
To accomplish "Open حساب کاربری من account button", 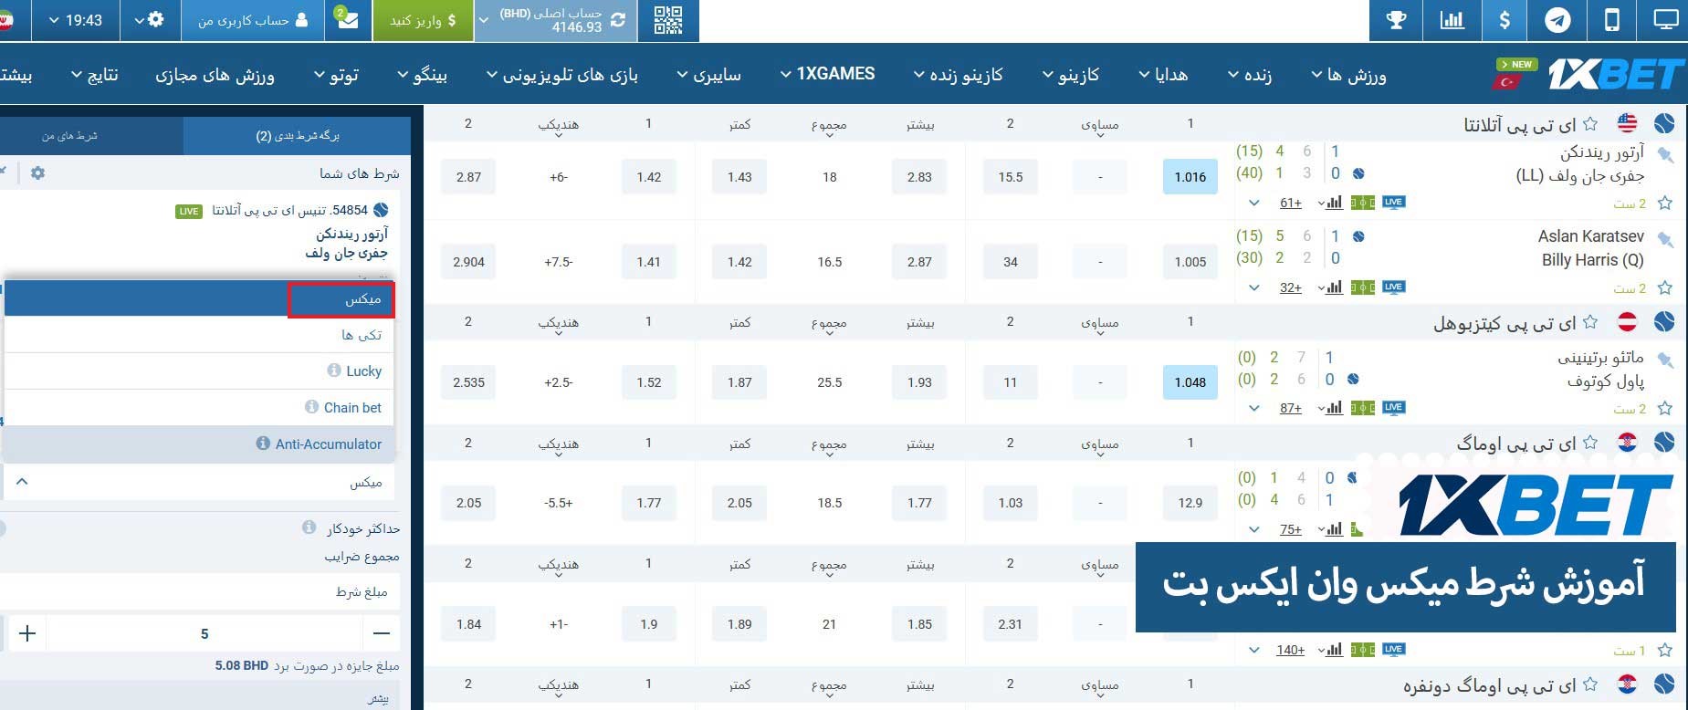I will 253,20.
